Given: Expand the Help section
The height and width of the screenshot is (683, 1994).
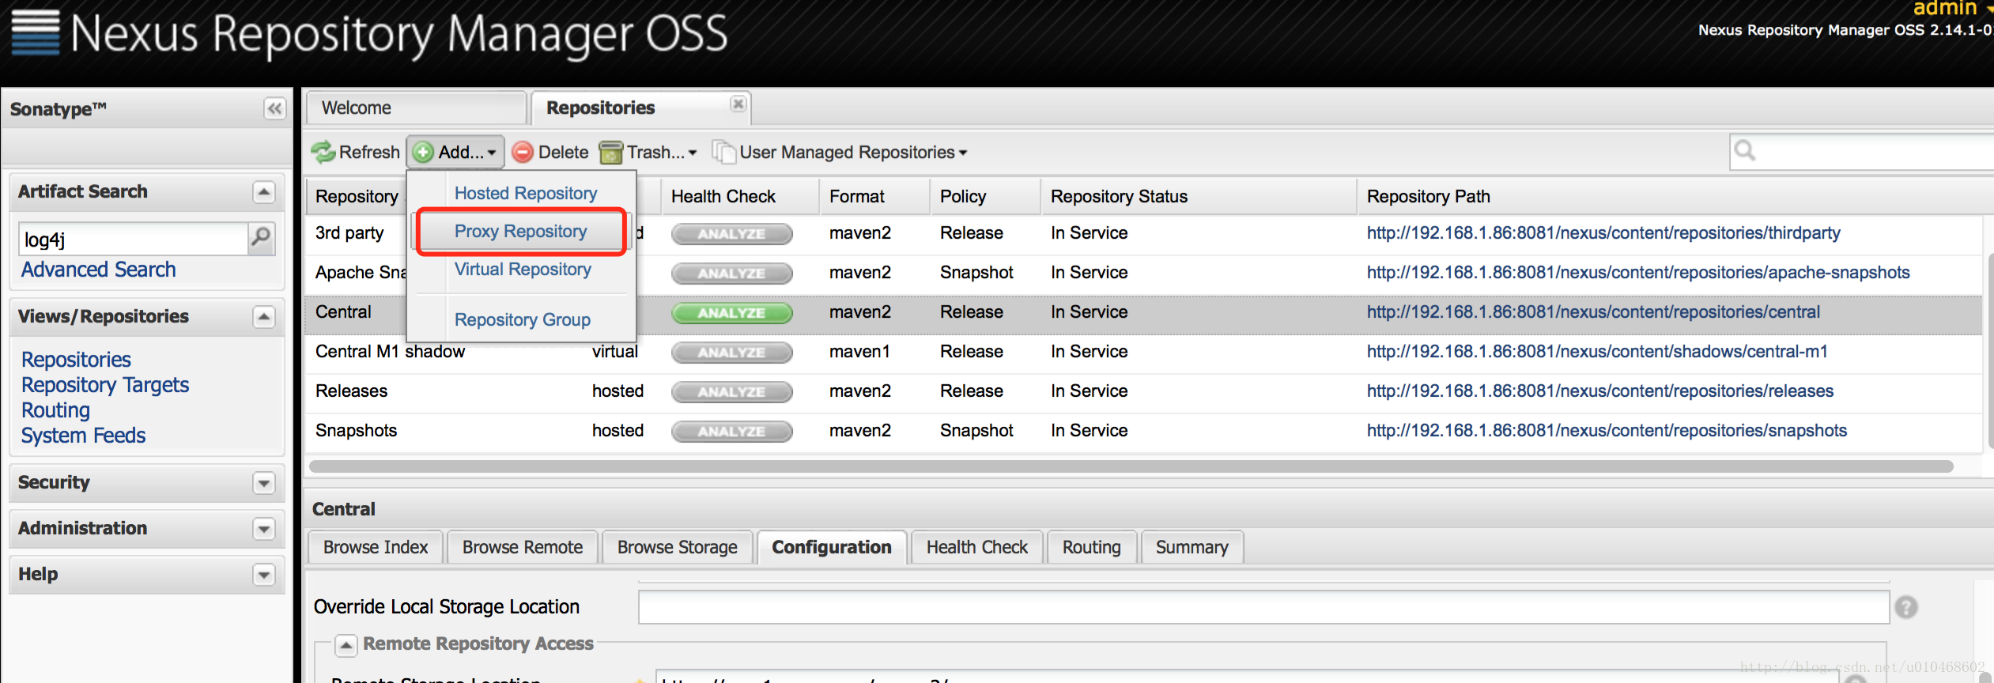Looking at the screenshot, I should coord(264,574).
